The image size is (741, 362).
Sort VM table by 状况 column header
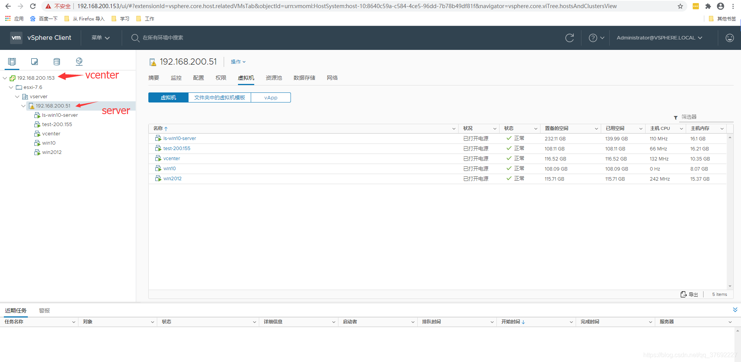click(468, 128)
